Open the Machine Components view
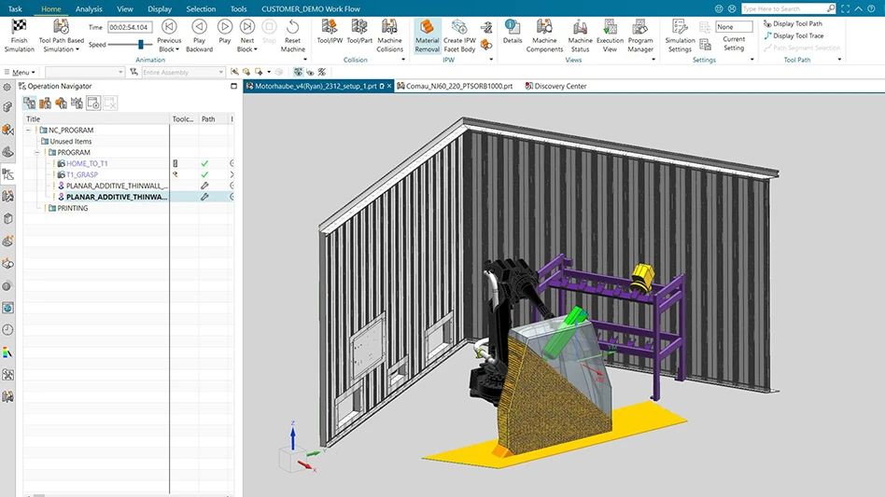 click(544, 27)
